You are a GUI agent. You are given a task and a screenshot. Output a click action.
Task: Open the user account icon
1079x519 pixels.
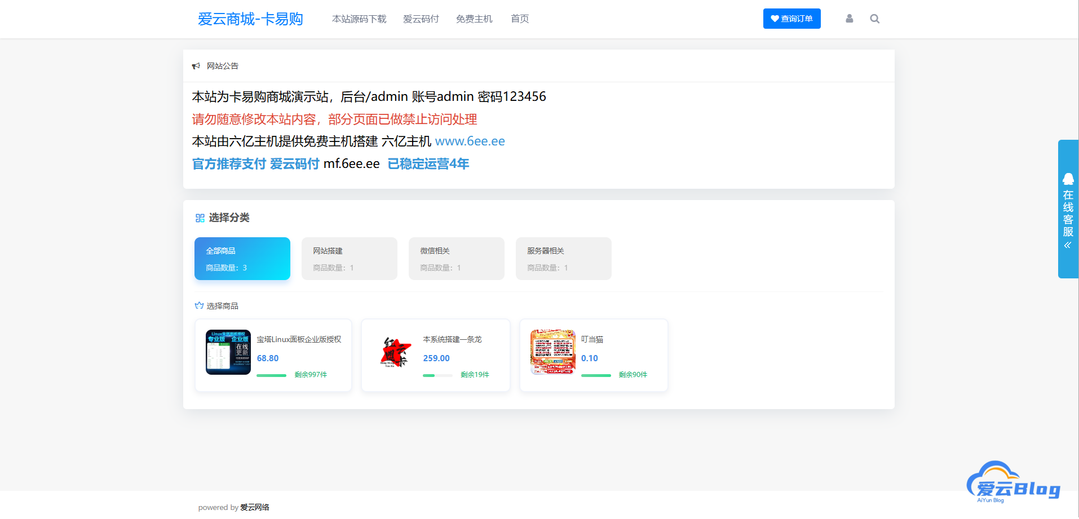pos(849,19)
